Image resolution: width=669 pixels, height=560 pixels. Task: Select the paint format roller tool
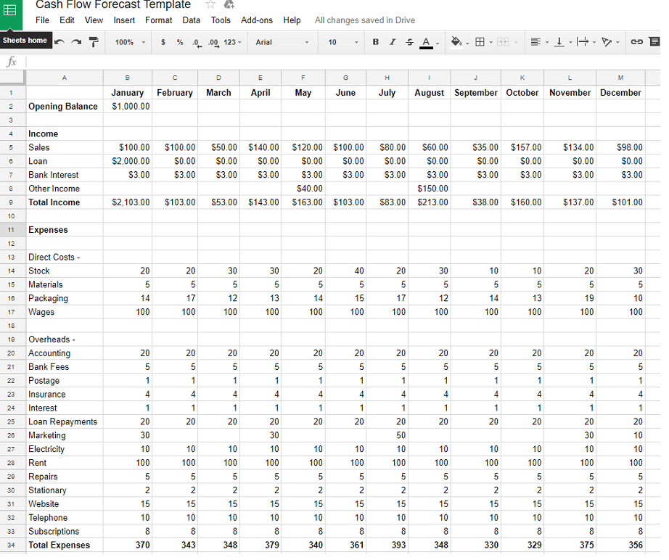pos(94,43)
